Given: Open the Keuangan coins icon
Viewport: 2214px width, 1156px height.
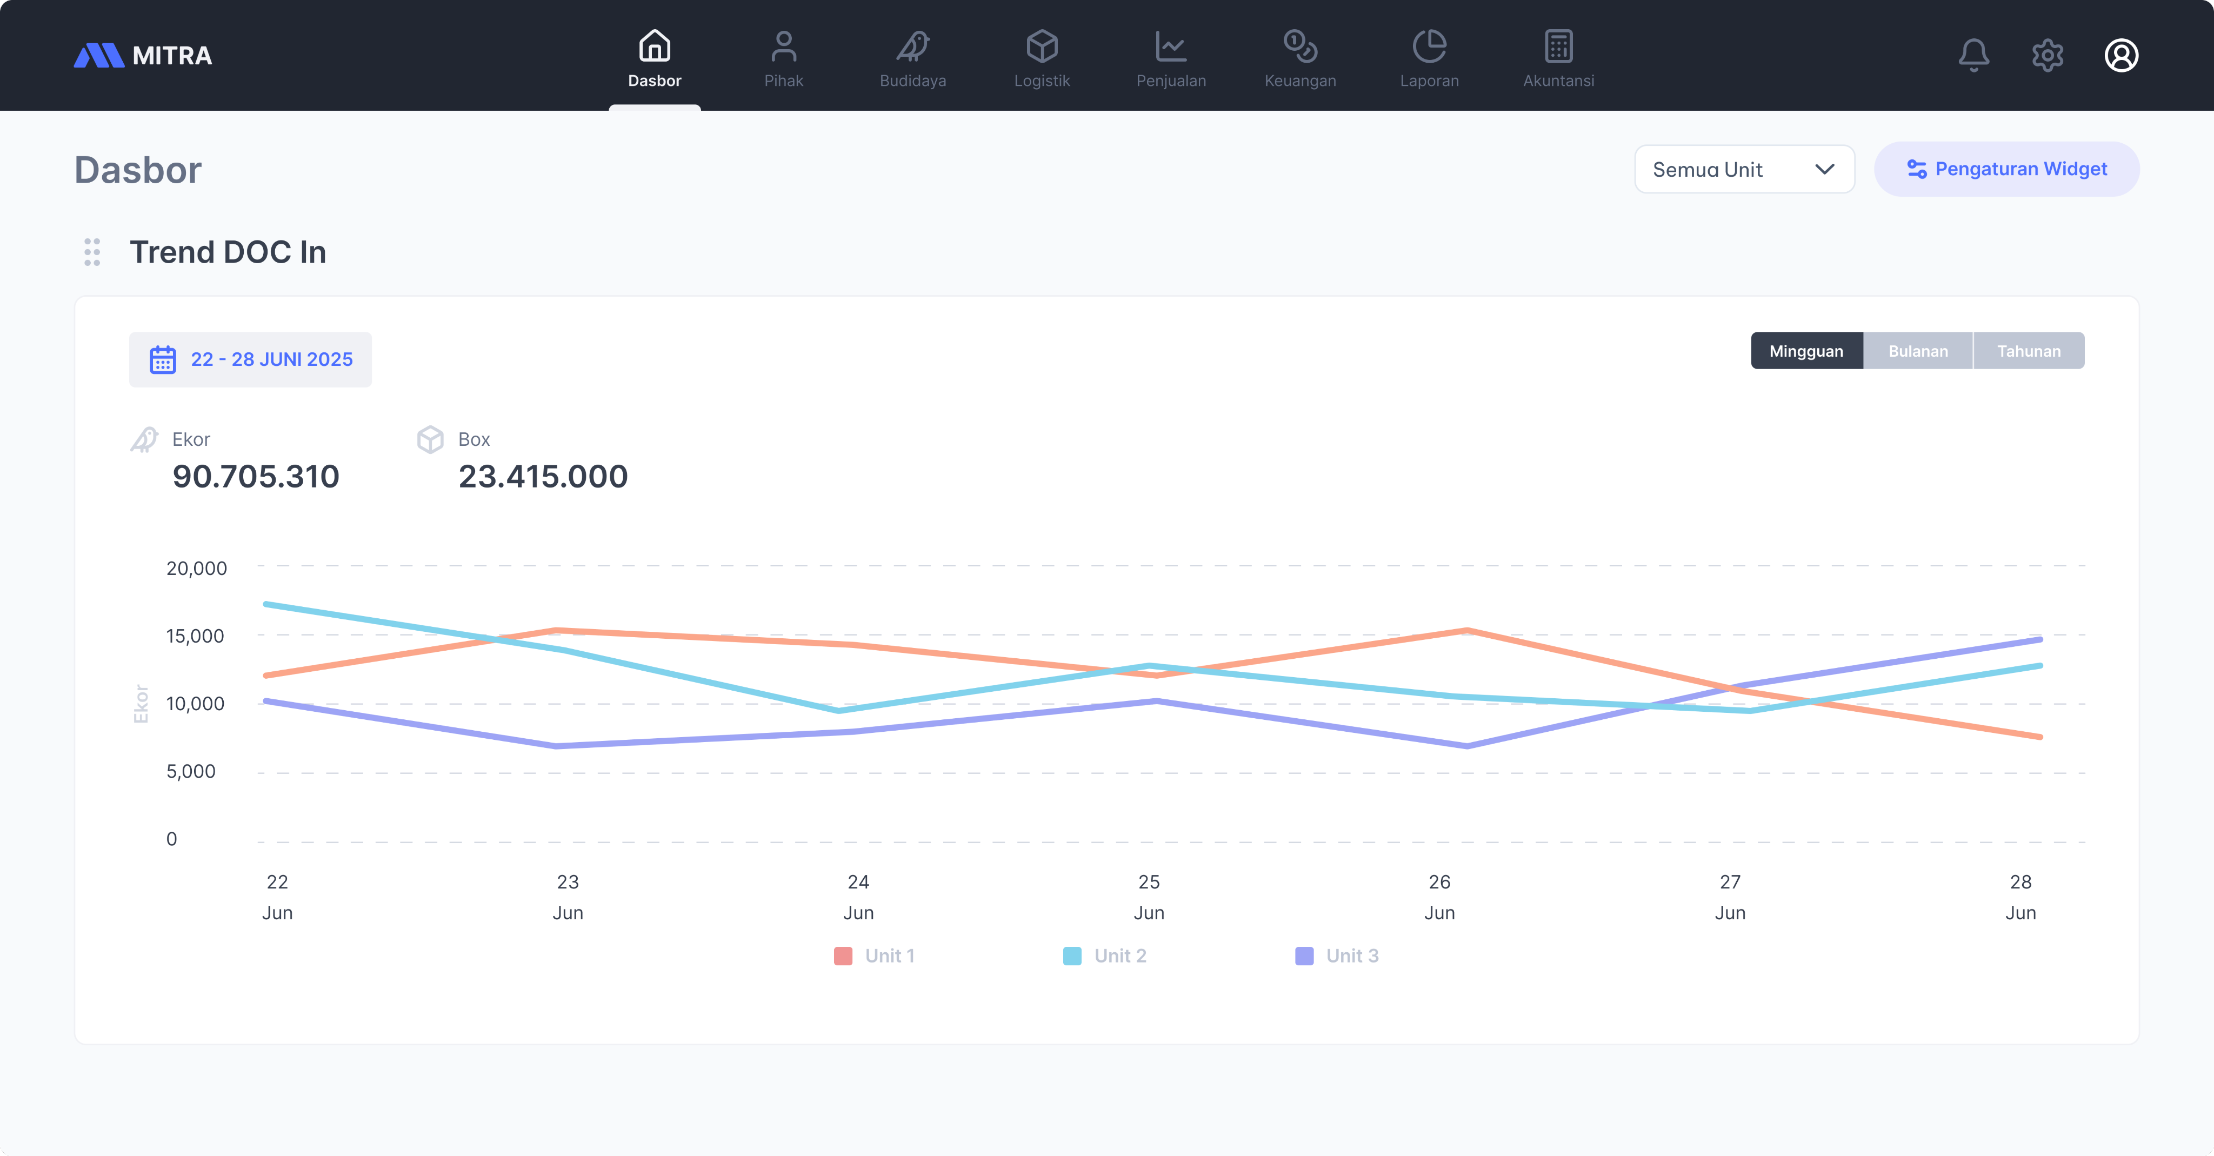Looking at the screenshot, I should (x=1299, y=46).
